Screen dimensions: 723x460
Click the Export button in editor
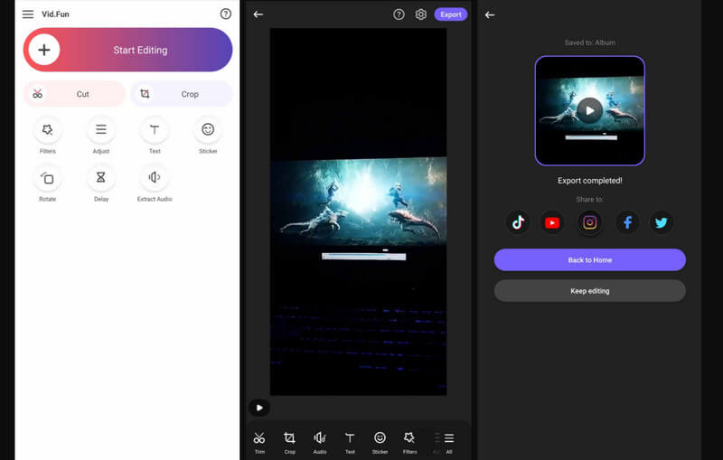click(450, 14)
